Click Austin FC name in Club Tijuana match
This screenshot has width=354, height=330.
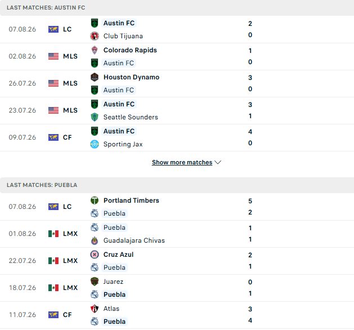click(x=119, y=23)
